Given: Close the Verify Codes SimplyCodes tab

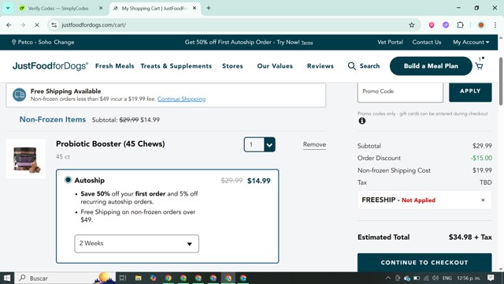Looking at the screenshot, I should [x=101, y=8].
